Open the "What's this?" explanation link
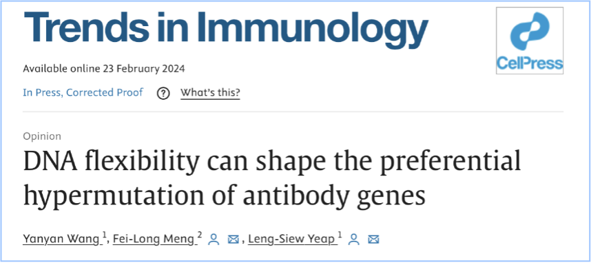Screen dimensions: 591x263 click(x=210, y=93)
